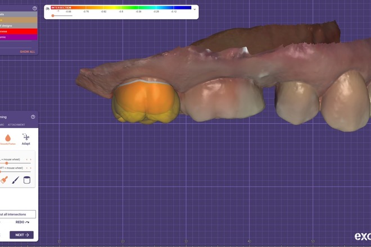Open help icon in top layer panel
The image size is (371, 247).
click(34, 8)
